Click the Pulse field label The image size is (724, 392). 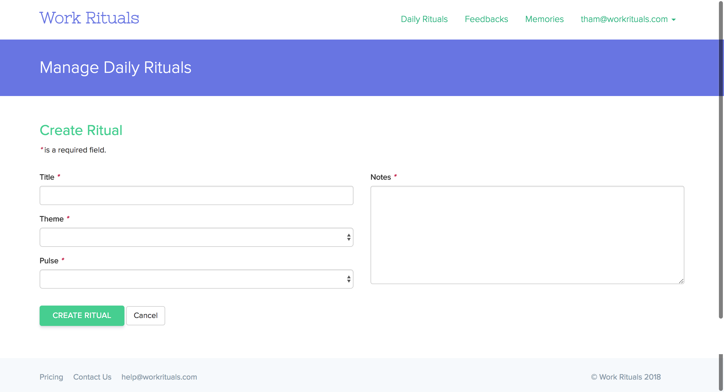click(x=49, y=261)
